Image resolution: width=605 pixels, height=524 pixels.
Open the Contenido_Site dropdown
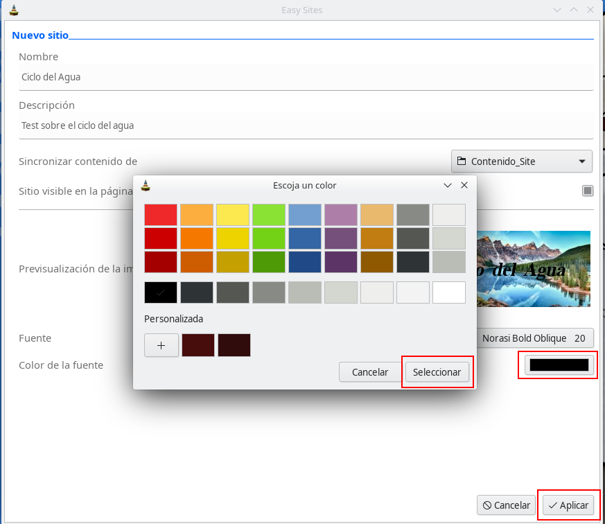point(521,161)
